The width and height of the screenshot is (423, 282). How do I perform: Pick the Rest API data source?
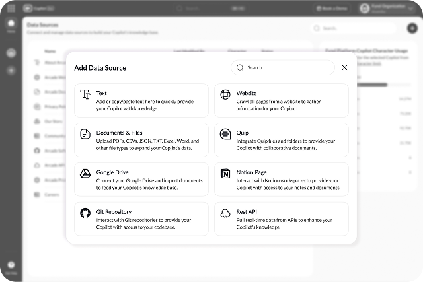282,219
